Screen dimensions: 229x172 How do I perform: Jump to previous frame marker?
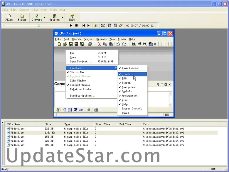(x=83, y=26)
